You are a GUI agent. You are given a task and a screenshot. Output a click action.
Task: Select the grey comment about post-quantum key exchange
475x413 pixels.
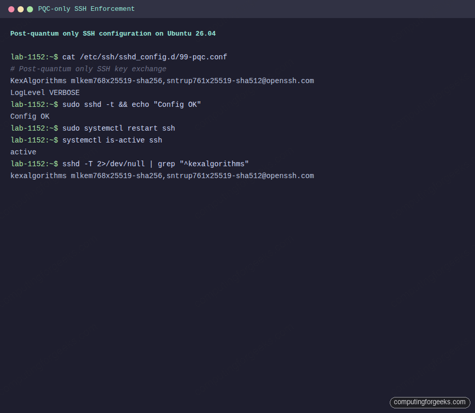[x=88, y=69]
